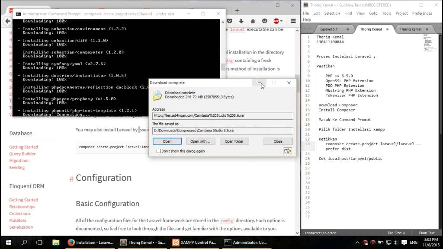This screenshot has height=249, width=443.
Task: Open Task View from the taskbar
Action: tap(40, 243)
